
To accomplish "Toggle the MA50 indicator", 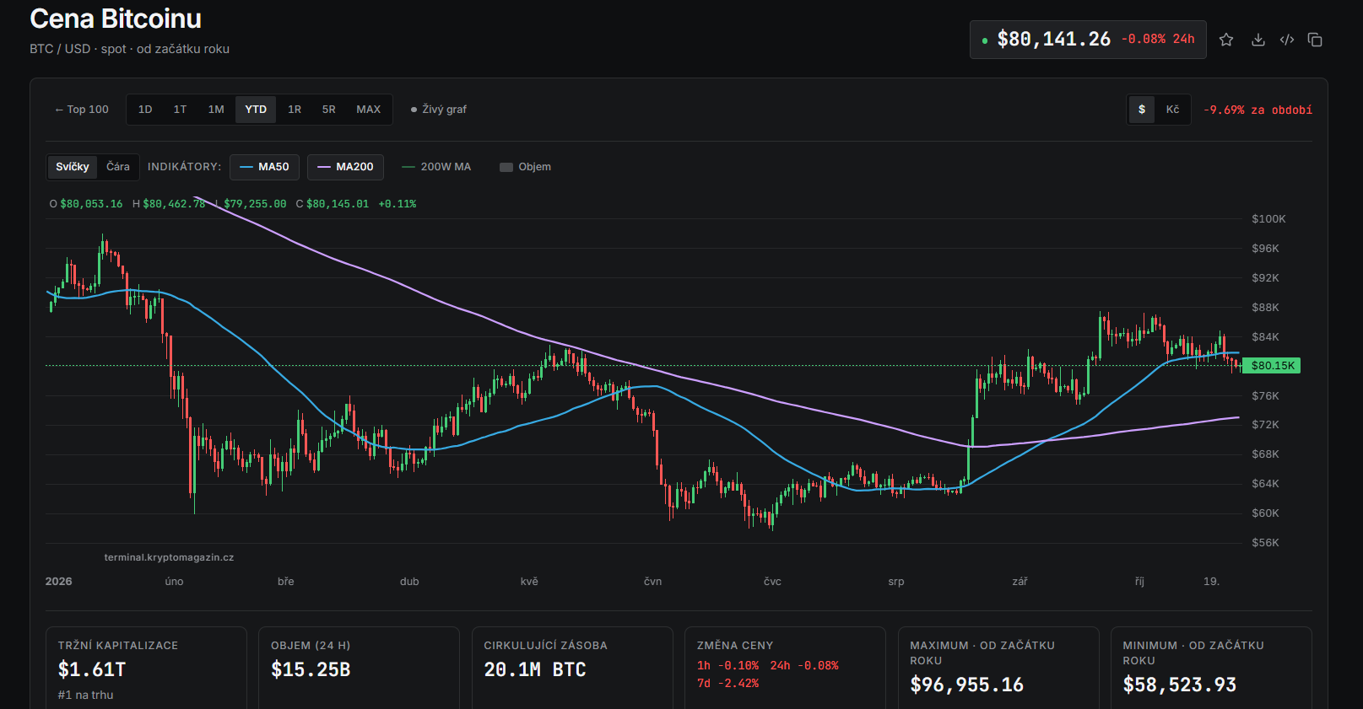I will point(264,167).
